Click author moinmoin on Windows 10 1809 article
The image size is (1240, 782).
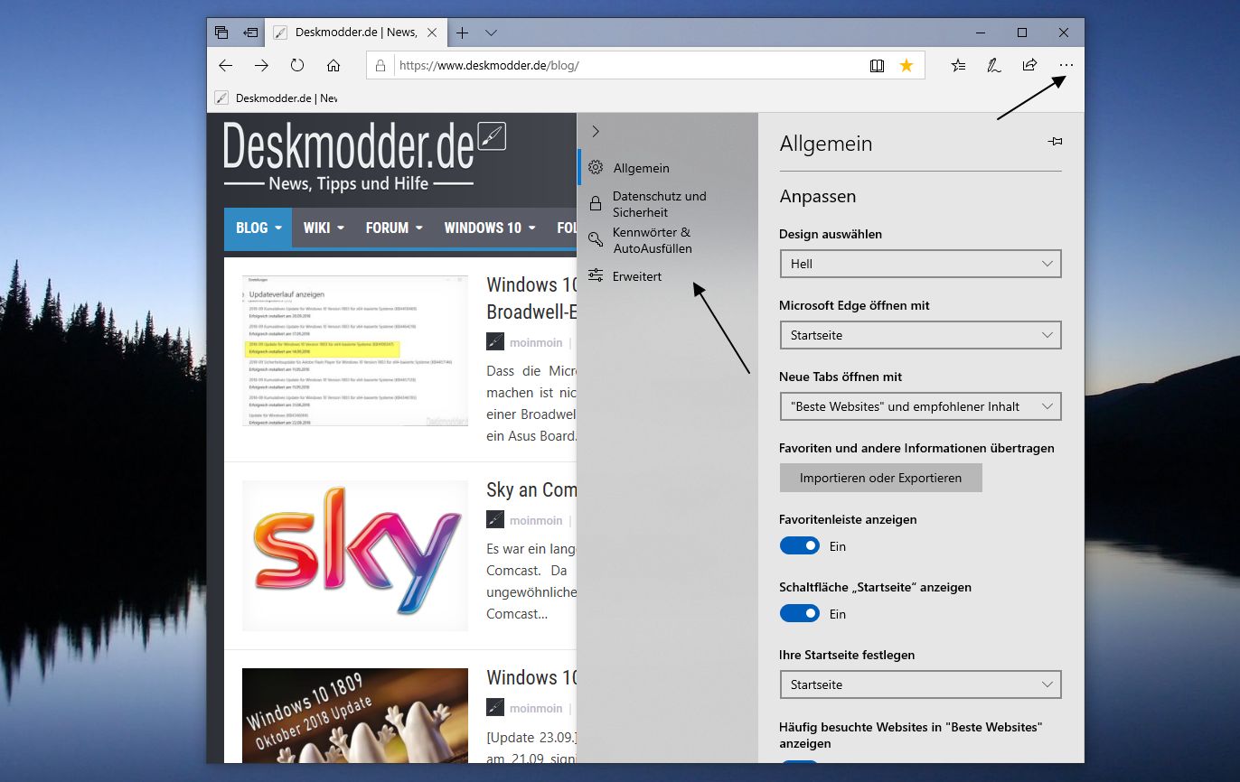[x=536, y=708]
